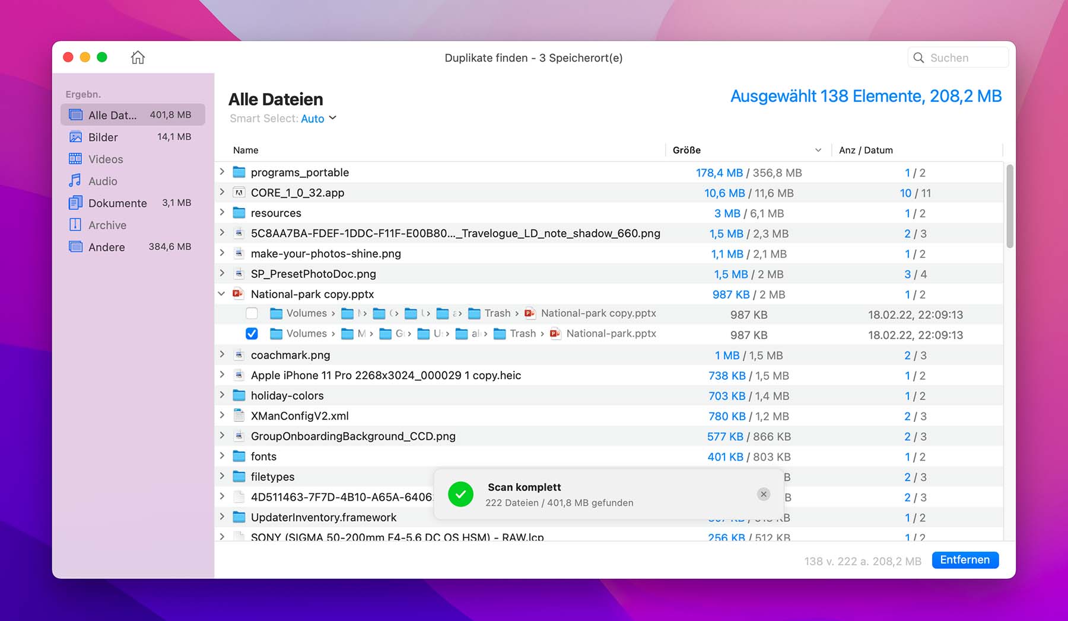Click the Audio music note icon
Image resolution: width=1068 pixels, height=621 pixels.
tap(75, 181)
